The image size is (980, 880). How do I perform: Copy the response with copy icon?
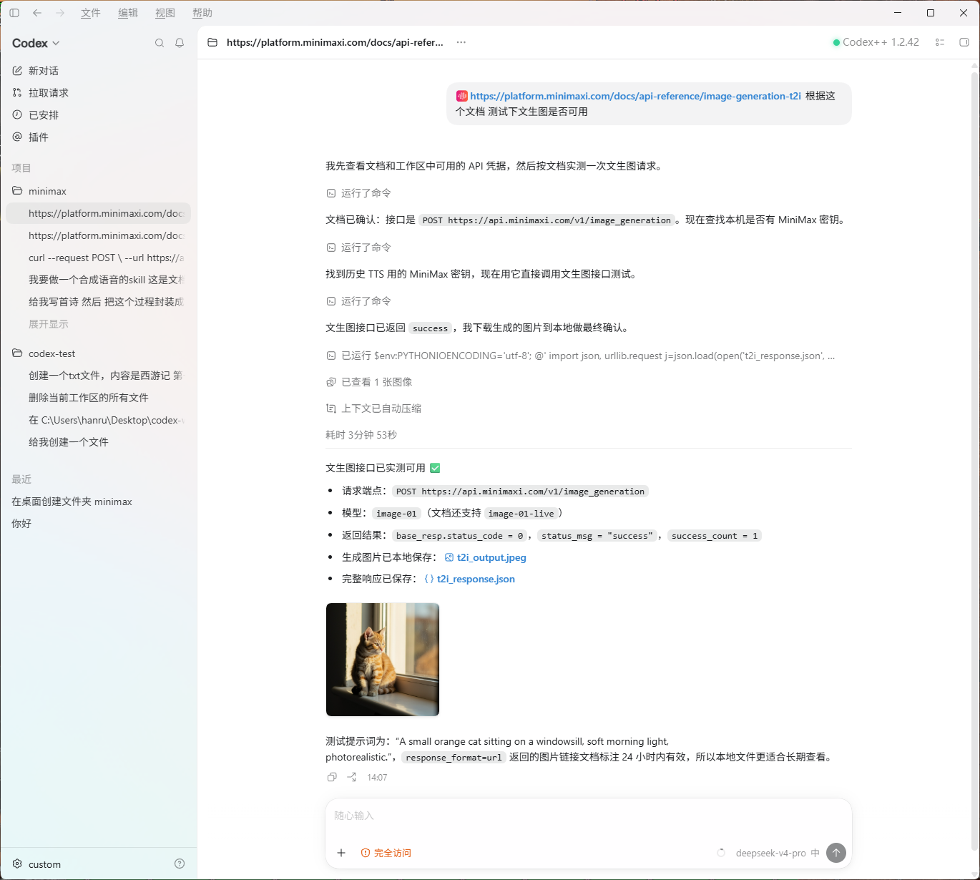[332, 777]
